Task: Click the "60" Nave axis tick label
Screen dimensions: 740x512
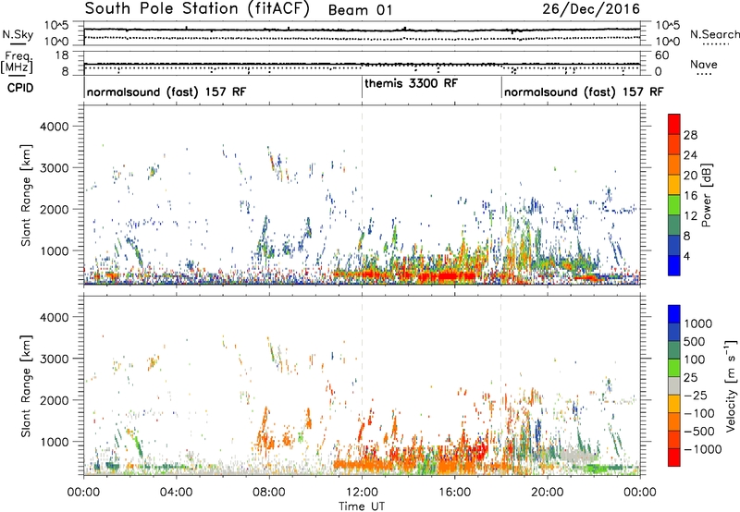Action: [x=662, y=55]
